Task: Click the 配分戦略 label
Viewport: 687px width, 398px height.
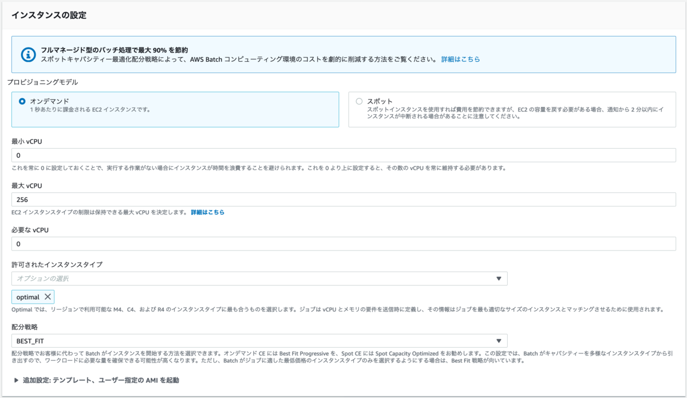Action: (x=26, y=327)
